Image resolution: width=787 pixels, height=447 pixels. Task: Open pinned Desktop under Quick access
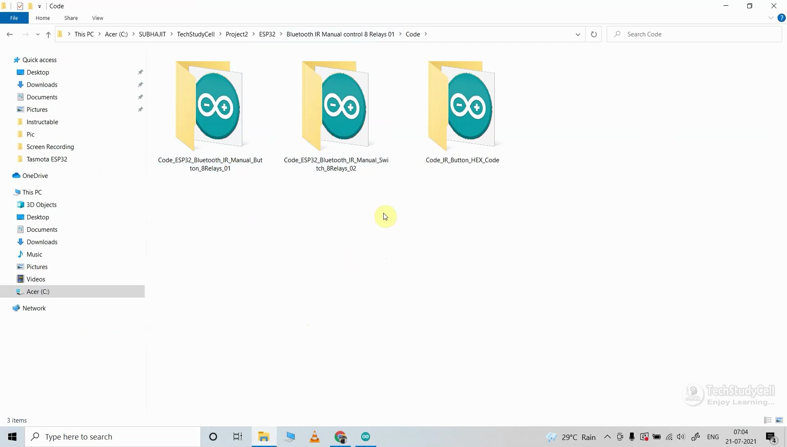(38, 72)
